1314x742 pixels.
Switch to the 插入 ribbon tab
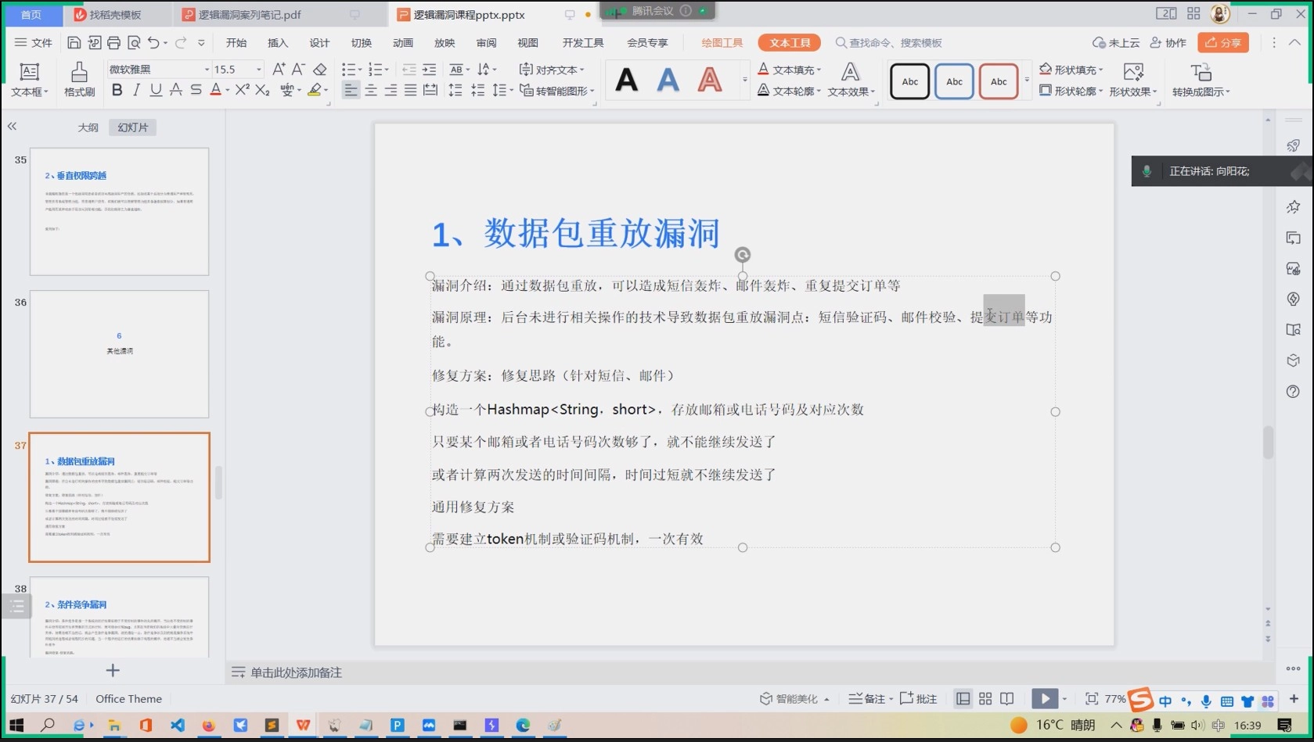[277, 43]
